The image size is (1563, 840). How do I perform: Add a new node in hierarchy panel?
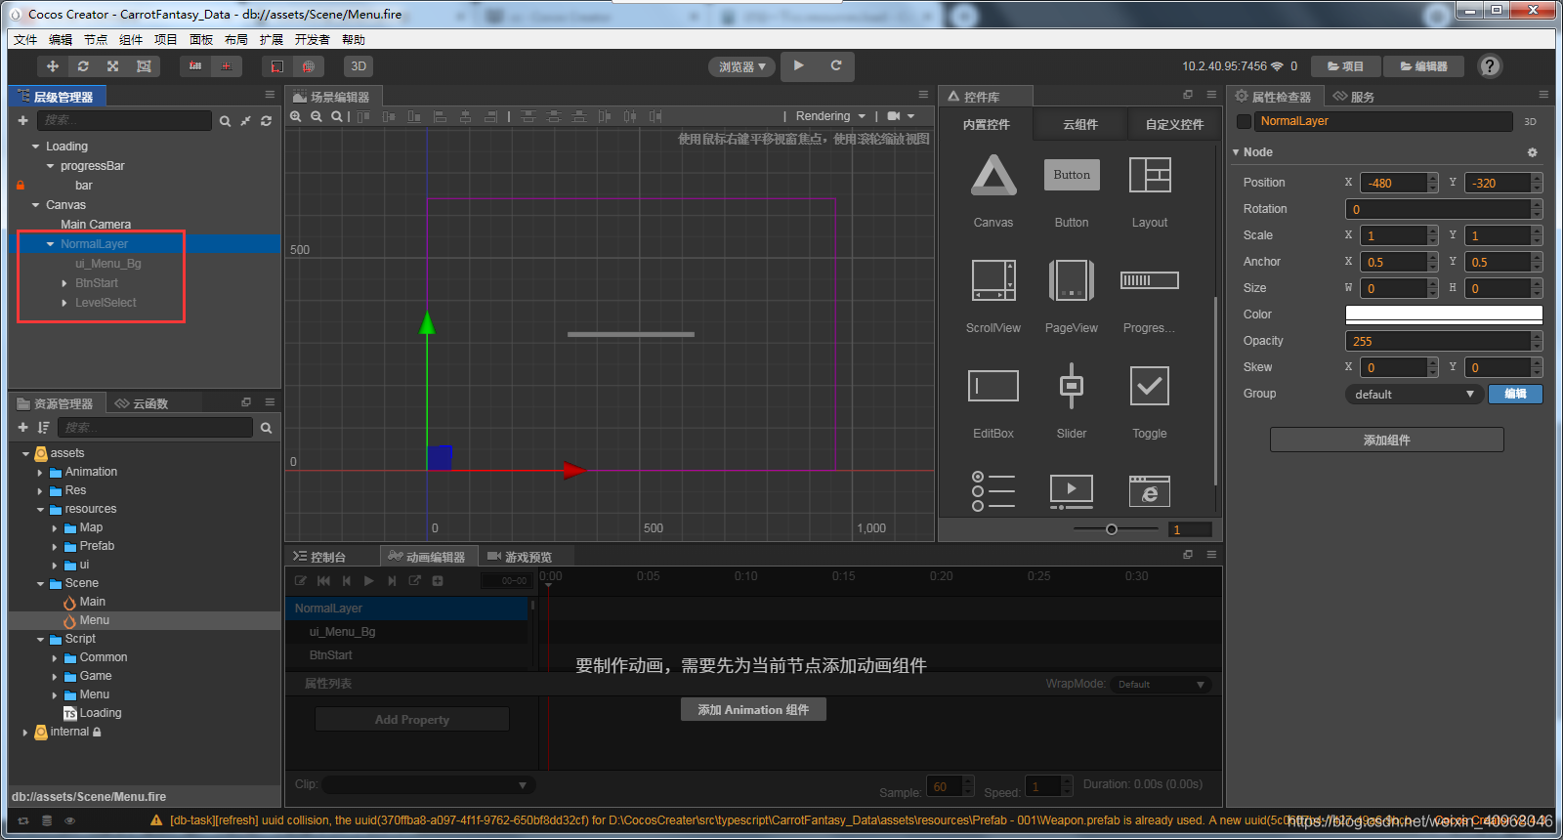point(22,120)
